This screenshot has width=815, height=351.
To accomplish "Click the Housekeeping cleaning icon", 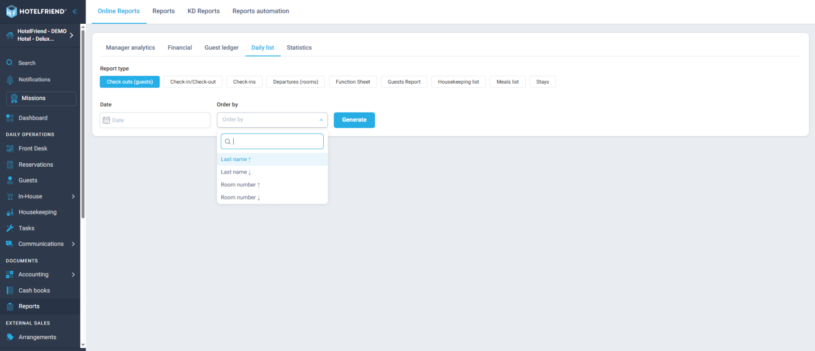I will (10, 213).
